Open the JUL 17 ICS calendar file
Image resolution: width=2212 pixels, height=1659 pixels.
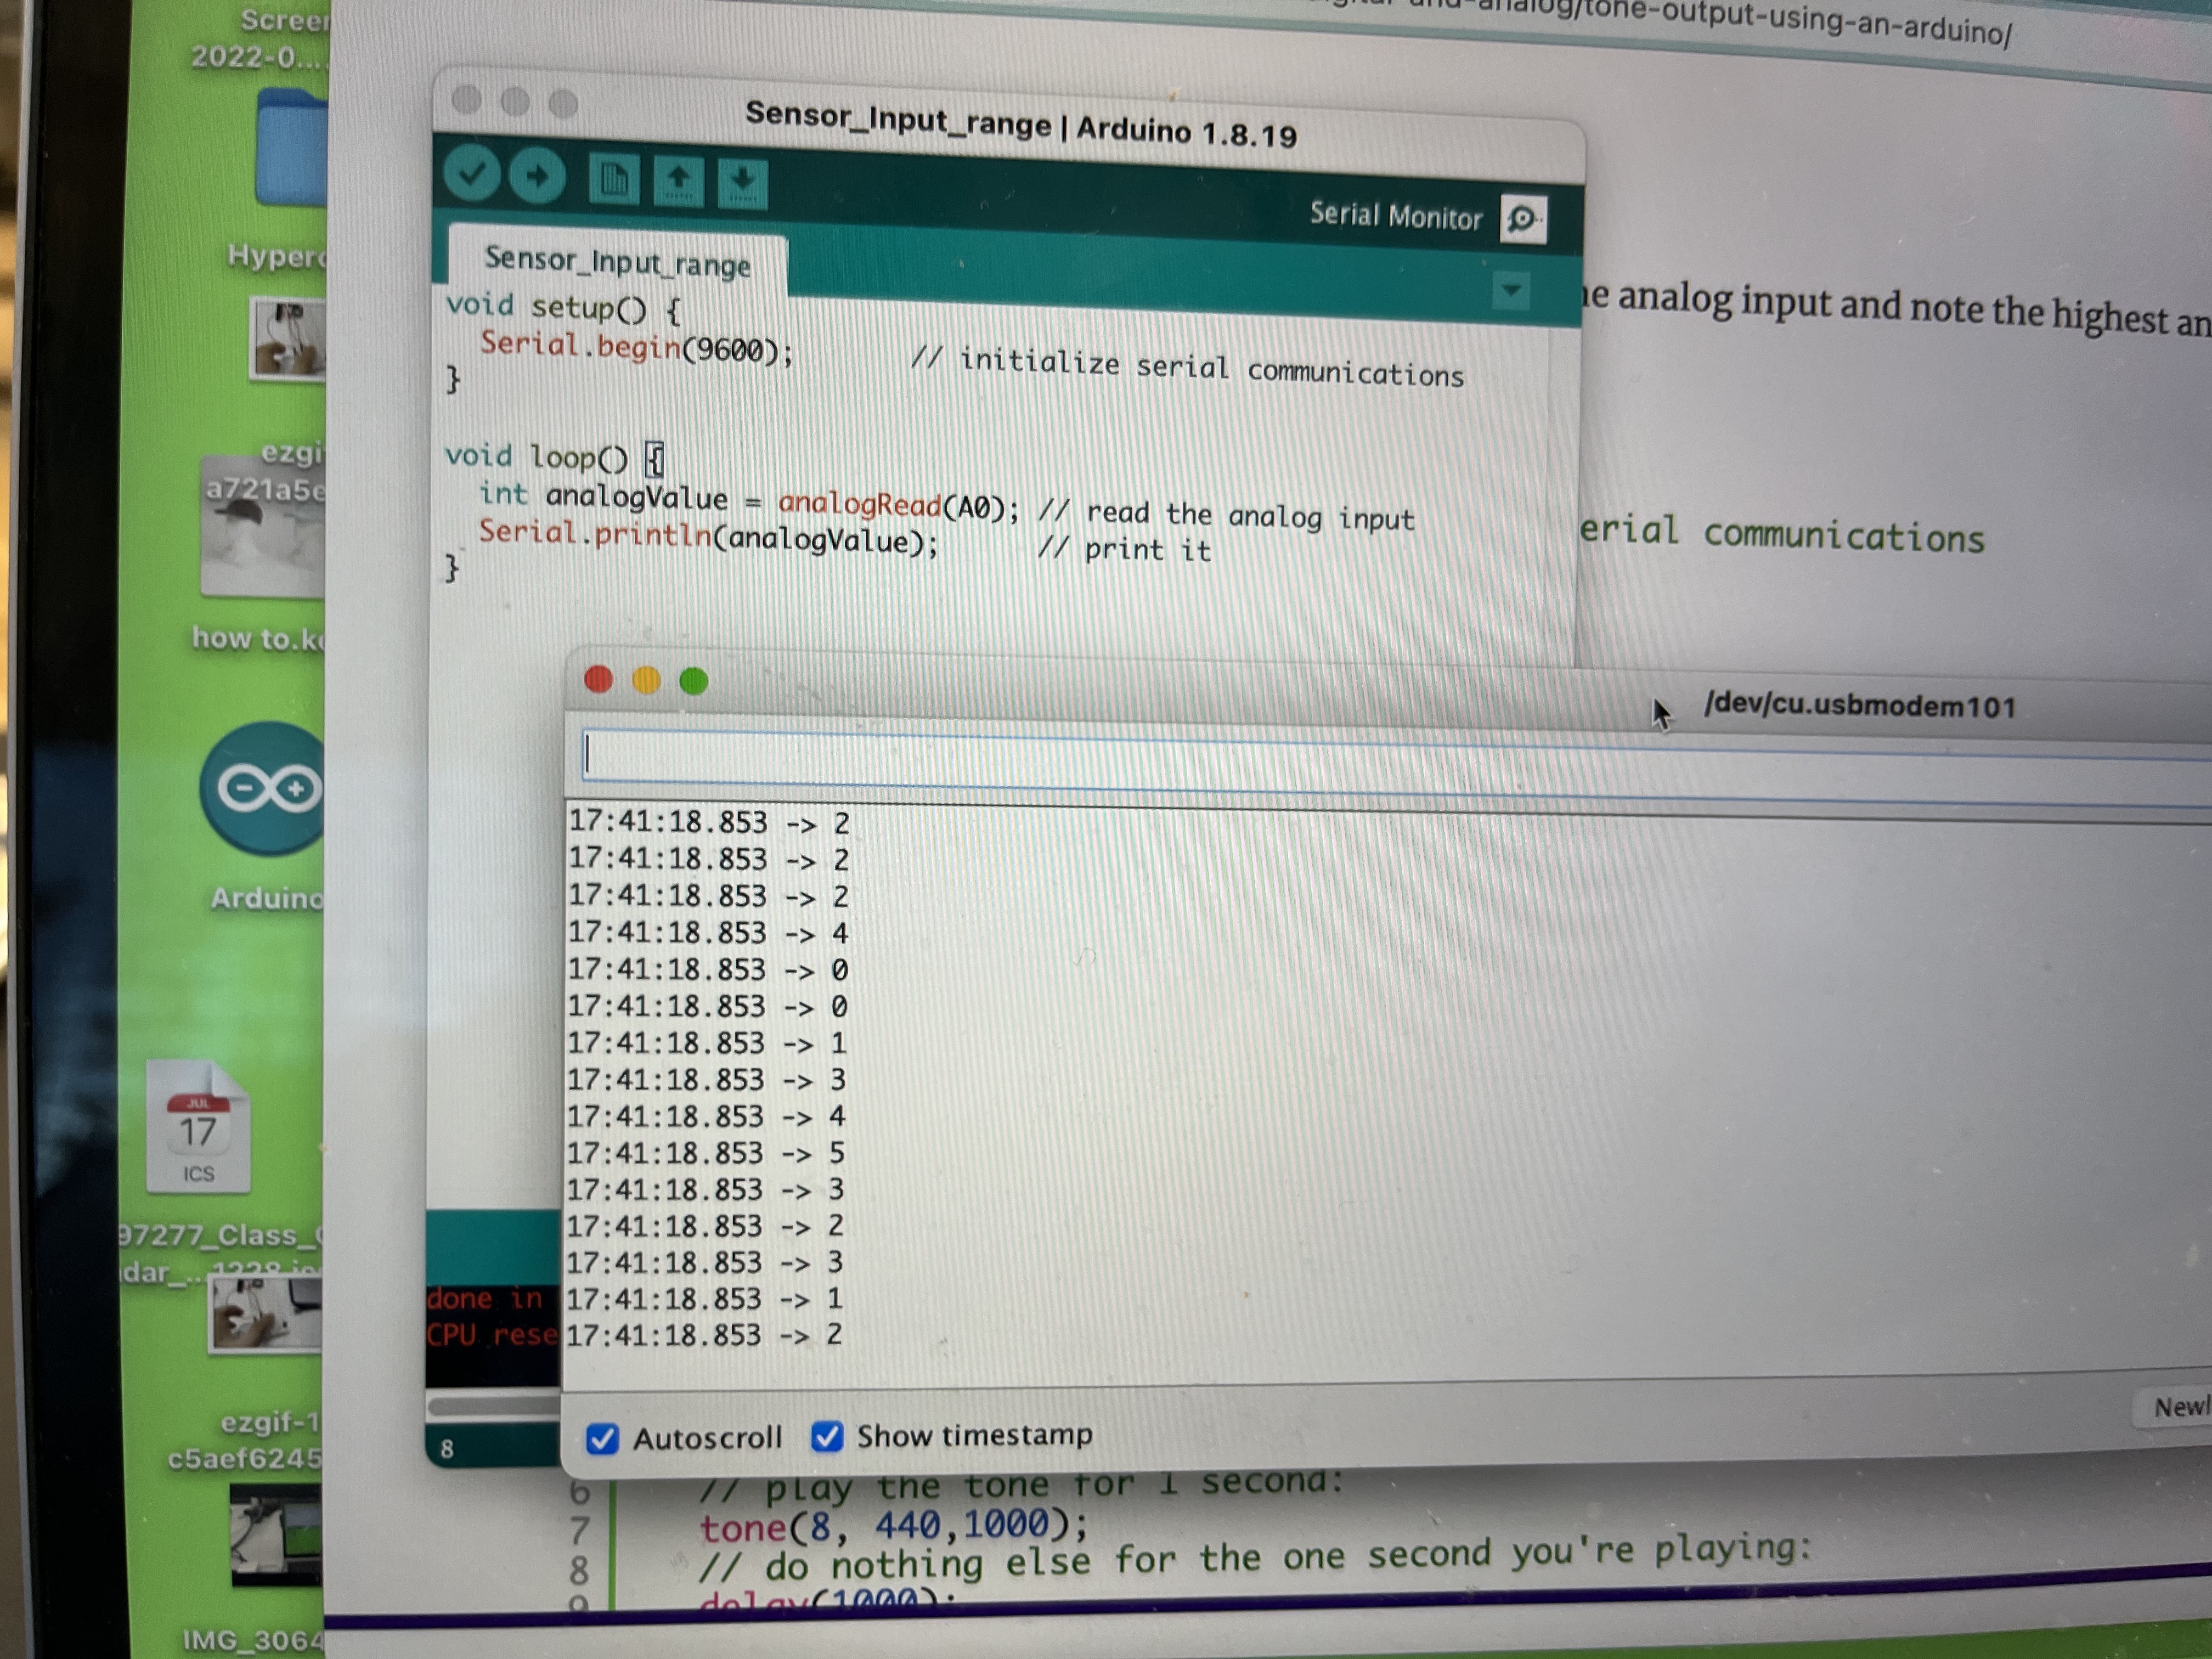point(198,1128)
